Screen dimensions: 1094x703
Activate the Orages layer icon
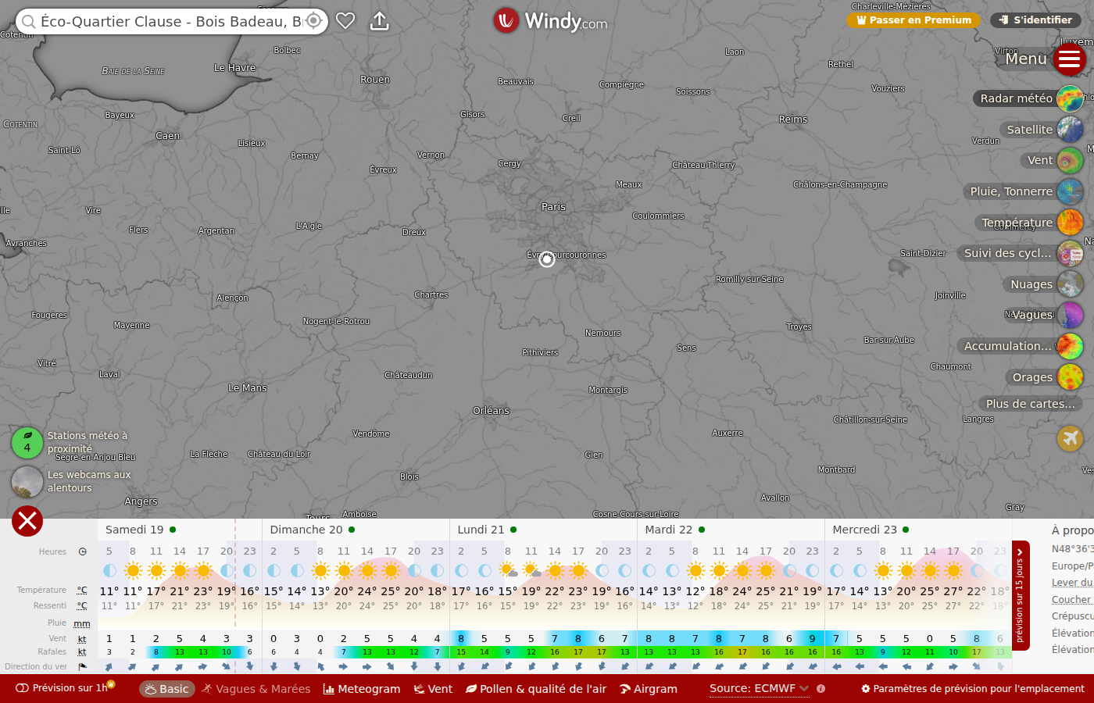click(x=1070, y=377)
